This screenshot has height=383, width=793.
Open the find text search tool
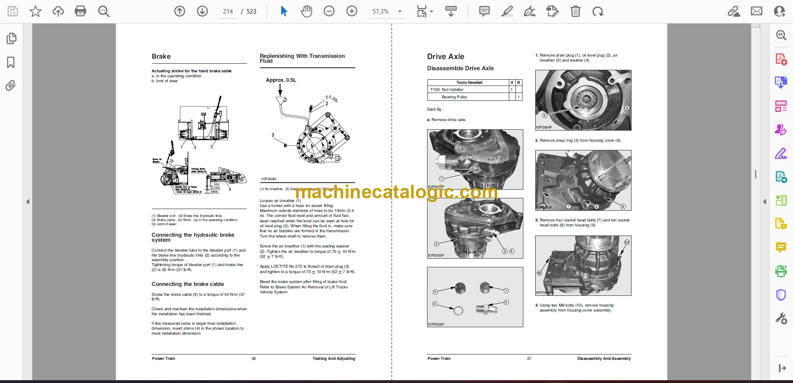point(104,11)
